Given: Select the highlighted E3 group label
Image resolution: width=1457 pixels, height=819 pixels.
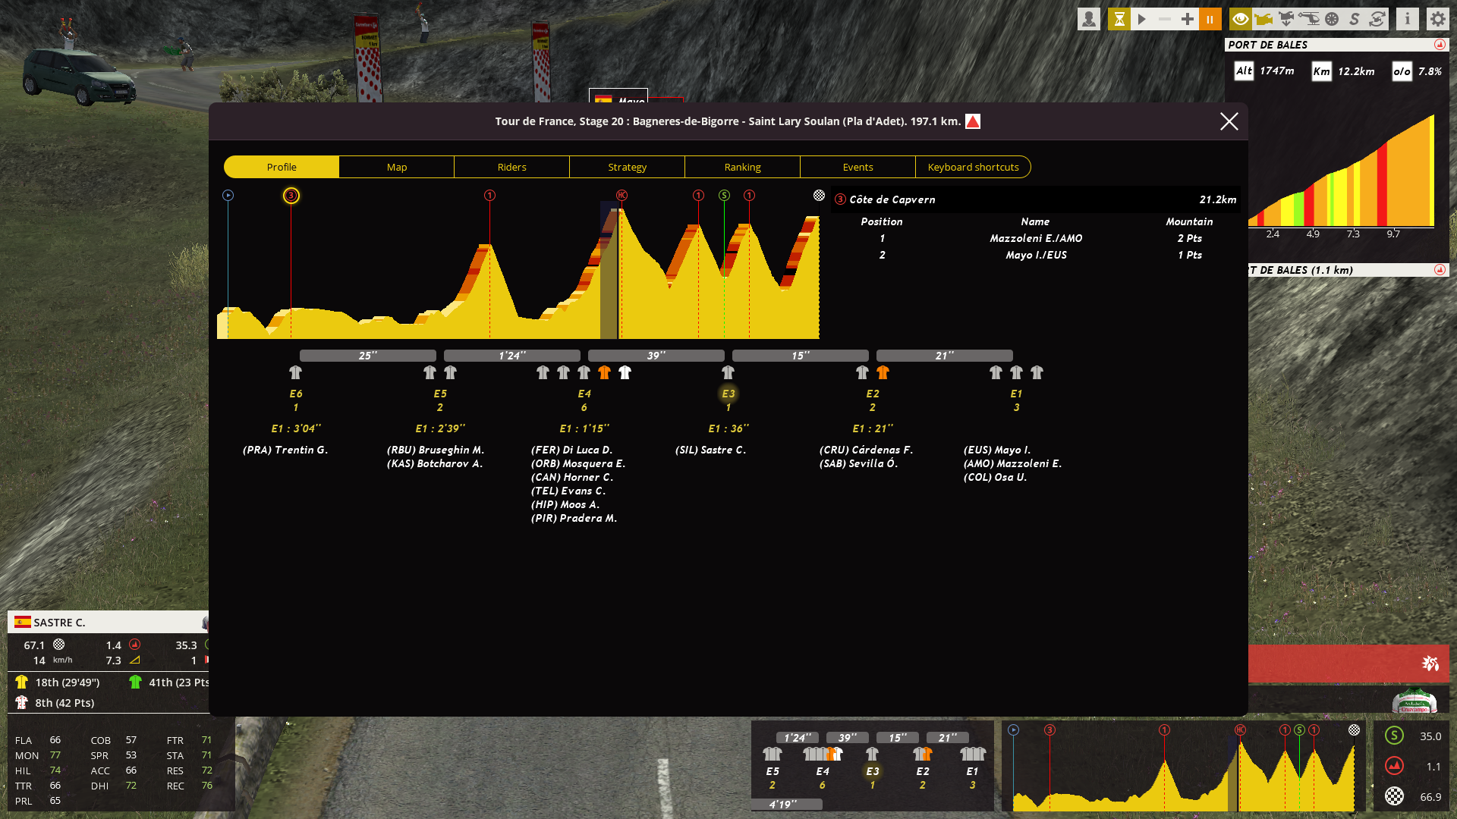Looking at the screenshot, I should (728, 394).
